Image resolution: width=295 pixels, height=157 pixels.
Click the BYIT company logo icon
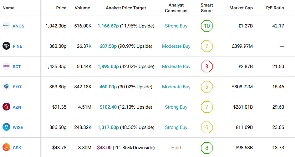point(6,87)
